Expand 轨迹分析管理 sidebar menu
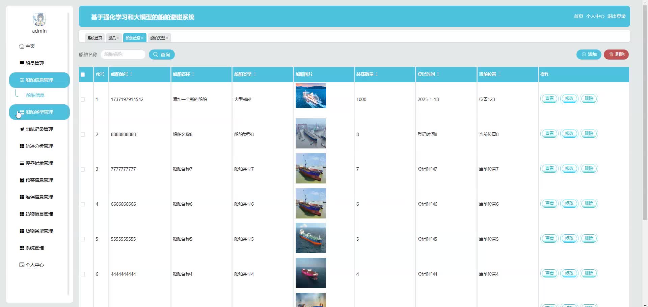The image size is (648, 307). (x=36, y=146)
